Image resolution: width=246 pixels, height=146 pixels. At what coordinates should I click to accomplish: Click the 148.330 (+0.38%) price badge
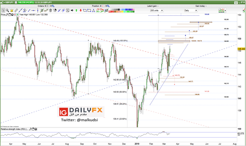(x=26, y=2)
